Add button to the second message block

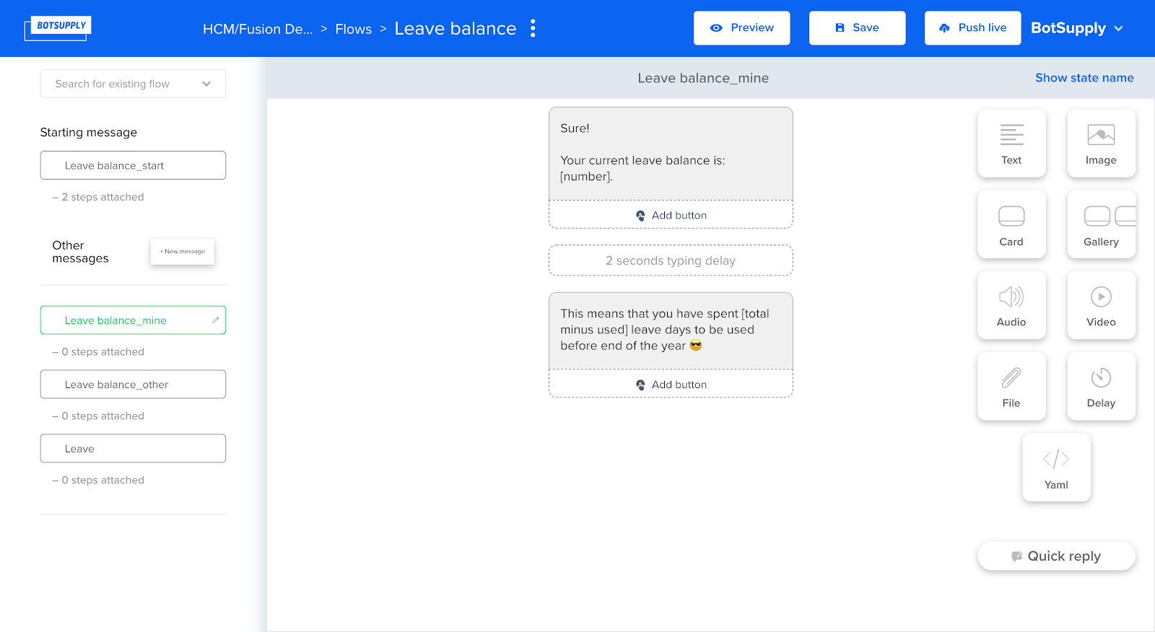coord(671,385)
